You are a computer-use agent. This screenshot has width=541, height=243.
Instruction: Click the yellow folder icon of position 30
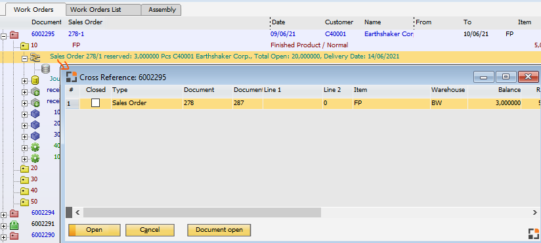coord(24,179)
